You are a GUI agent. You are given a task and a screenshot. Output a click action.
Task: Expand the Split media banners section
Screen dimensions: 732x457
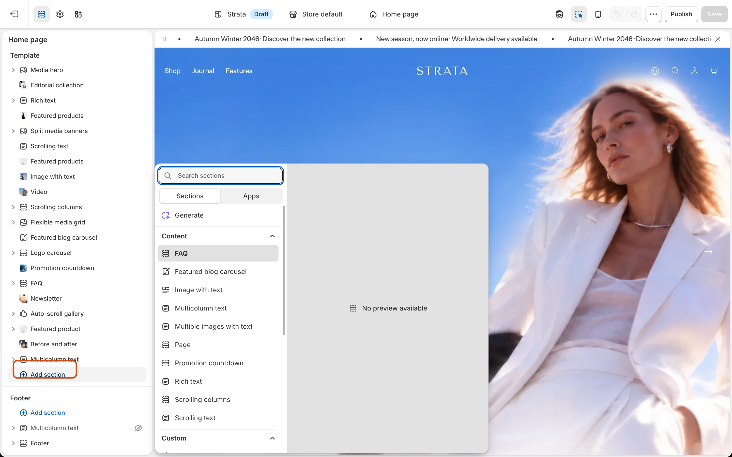pos(13,131)
